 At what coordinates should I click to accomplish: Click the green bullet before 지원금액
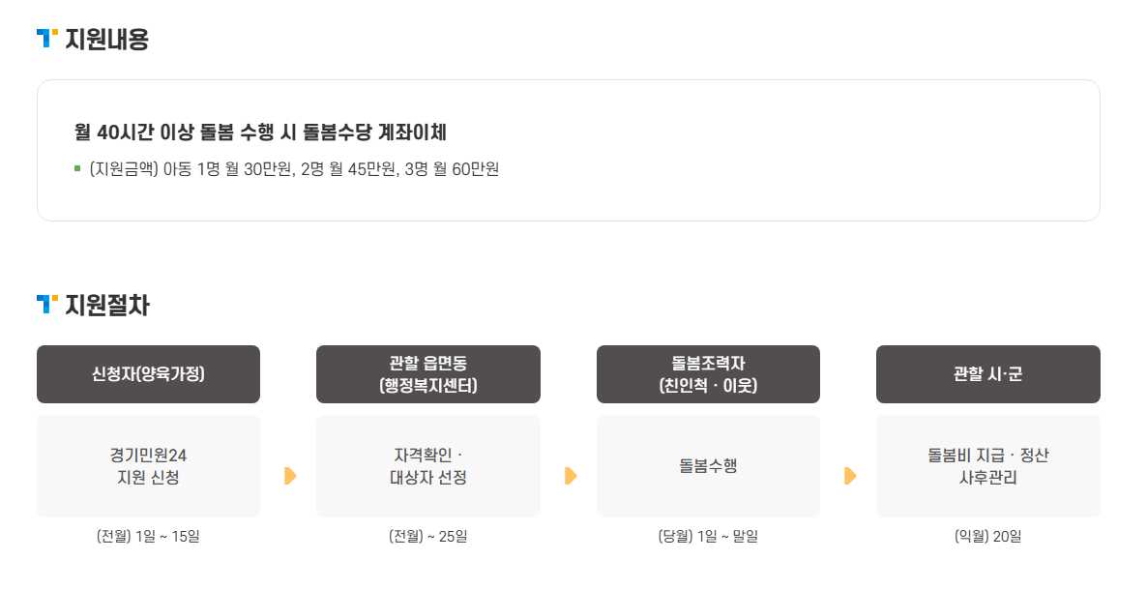click(x=77, y=169)
